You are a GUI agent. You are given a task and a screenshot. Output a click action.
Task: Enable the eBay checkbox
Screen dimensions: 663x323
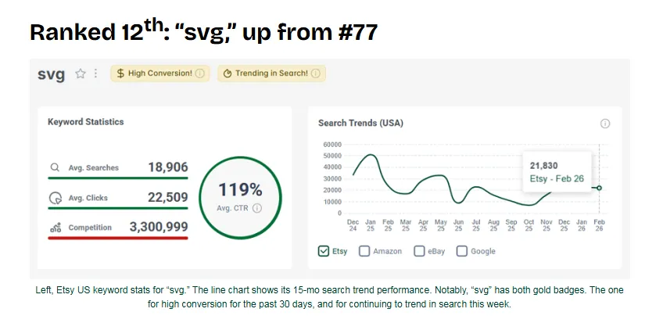tap(420, 251)
